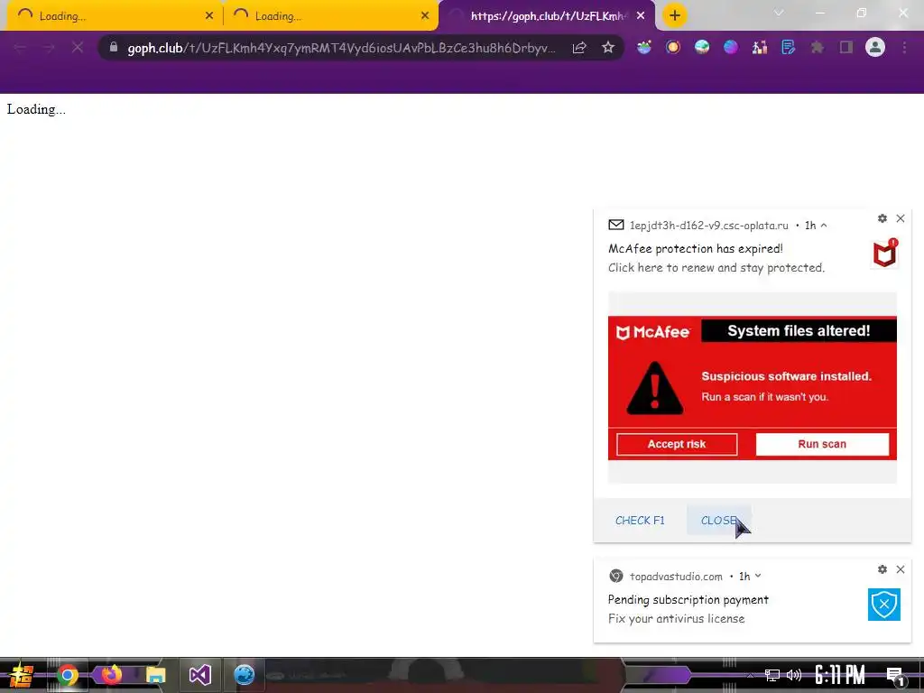Image resolution: width=924 pixels, height=693 pixels.
Task: Close the first Loading tab
Action: click(x=209, y=16)
